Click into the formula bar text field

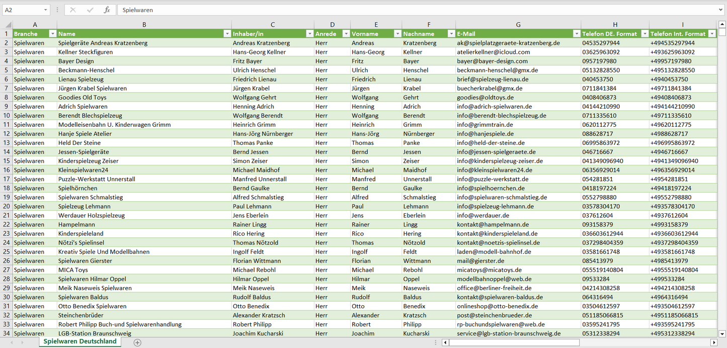(x=402, y=10)
